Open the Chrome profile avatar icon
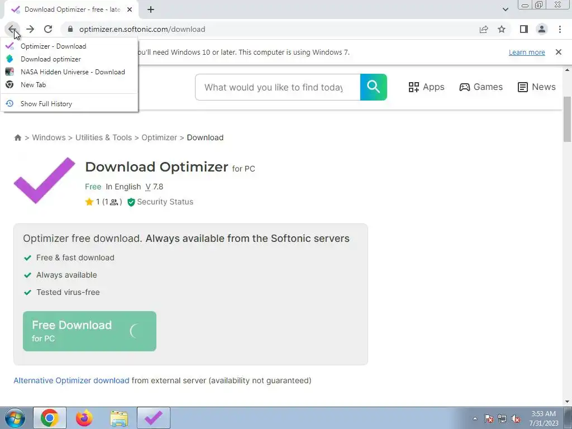Viewport: 572px width, 429px height. (x=542, y=29)
